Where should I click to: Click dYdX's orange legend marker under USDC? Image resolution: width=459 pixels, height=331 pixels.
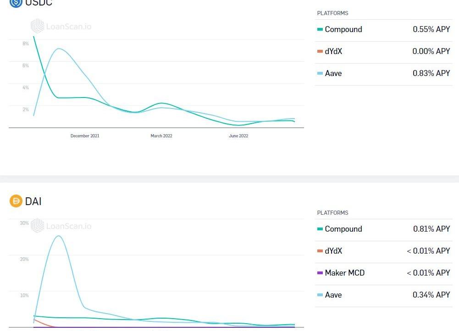(320, 51)
